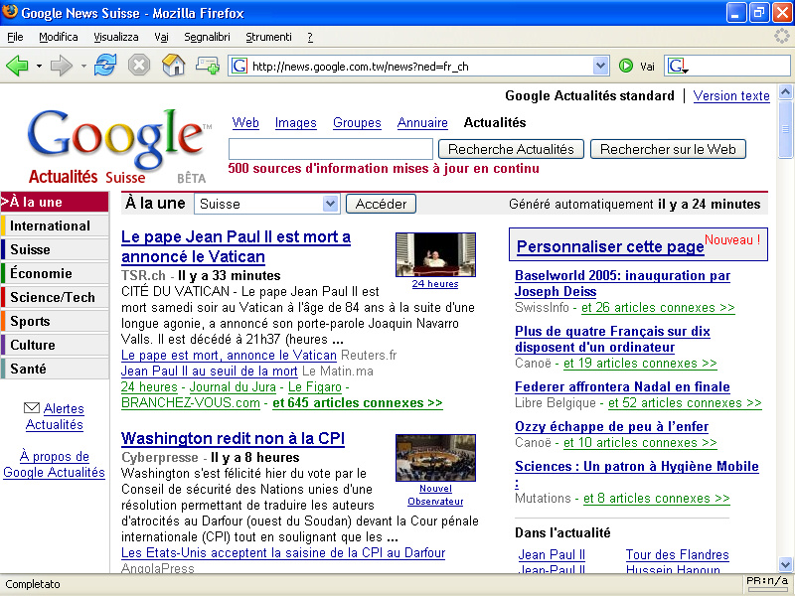
Task: Open the Vai menu
Action: pyautogui.click(x=161, y=37)
